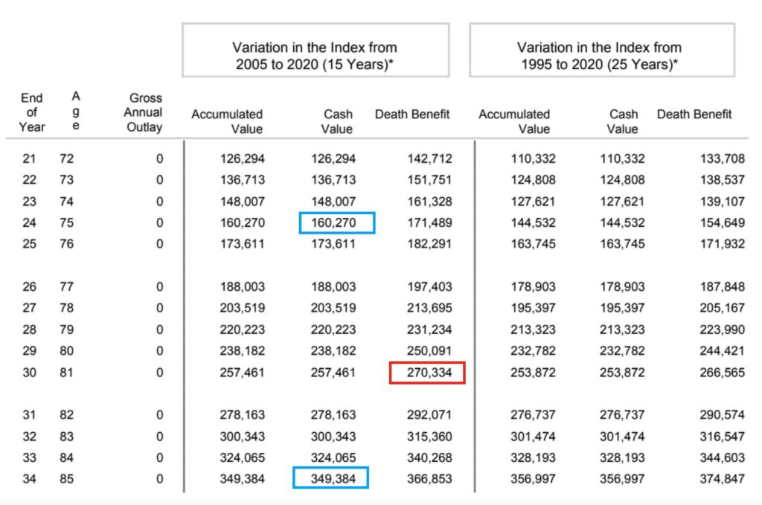The height and width of the screenshot is (505, 762).
Task: Click the red-boxed death benefit 270,334
Action: [x=427, y=373]
